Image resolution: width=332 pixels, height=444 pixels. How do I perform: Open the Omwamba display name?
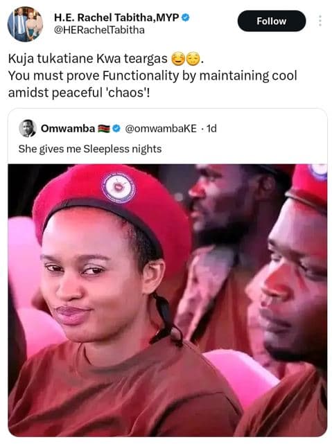(x=68, y=129)
